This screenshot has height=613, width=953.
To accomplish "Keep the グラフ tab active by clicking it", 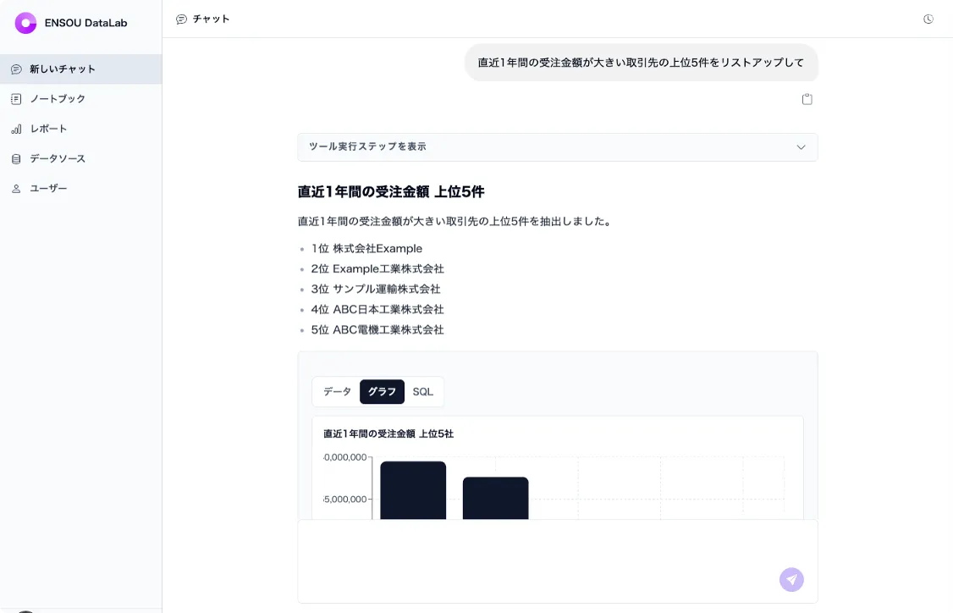I will [382, 391].
